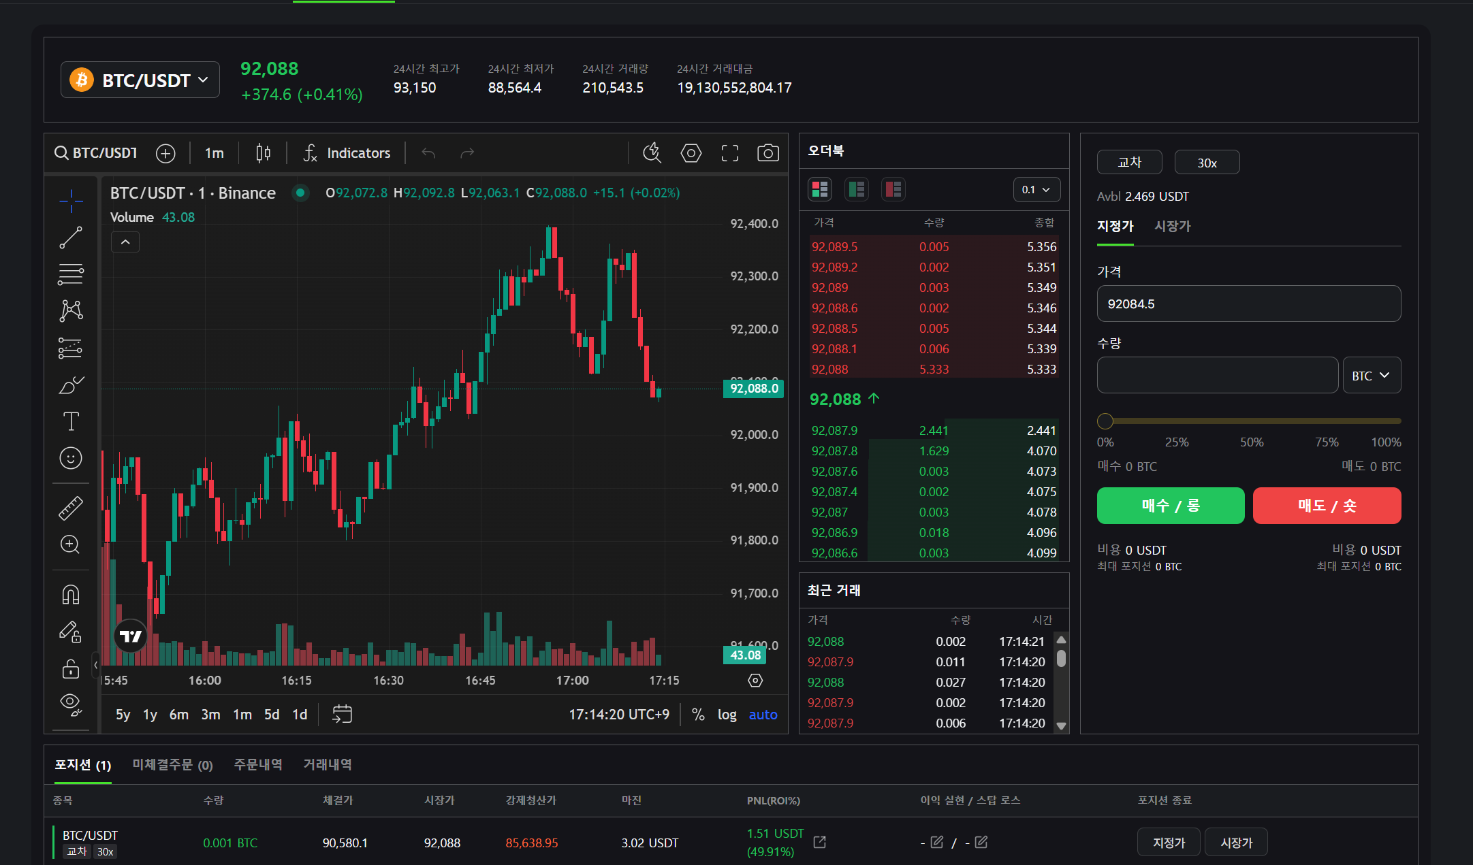This screenshot has height=865, width=1473.
Task: Click the 가격 price input field
Action: 1248,304
